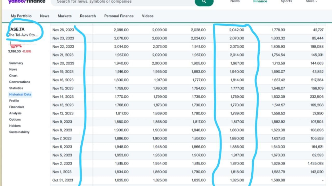Click the Nov 15, 2023 date cell
The height and width of the screenshot is (186, 332).
[x=63, y=88]
